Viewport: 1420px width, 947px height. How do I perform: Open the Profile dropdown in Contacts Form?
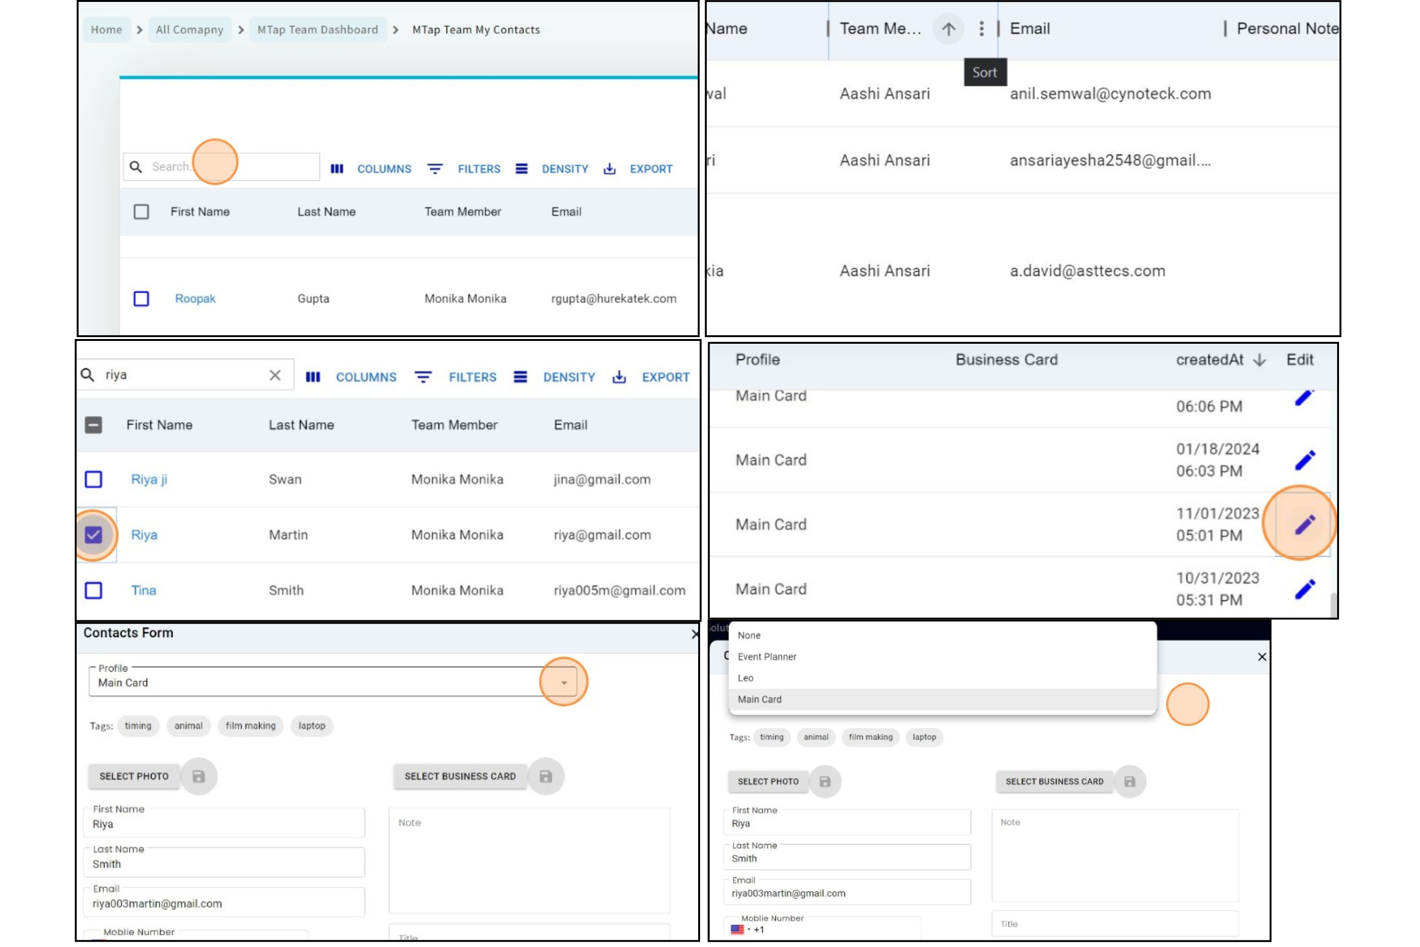pyautogui.click(x=564, y=681)
